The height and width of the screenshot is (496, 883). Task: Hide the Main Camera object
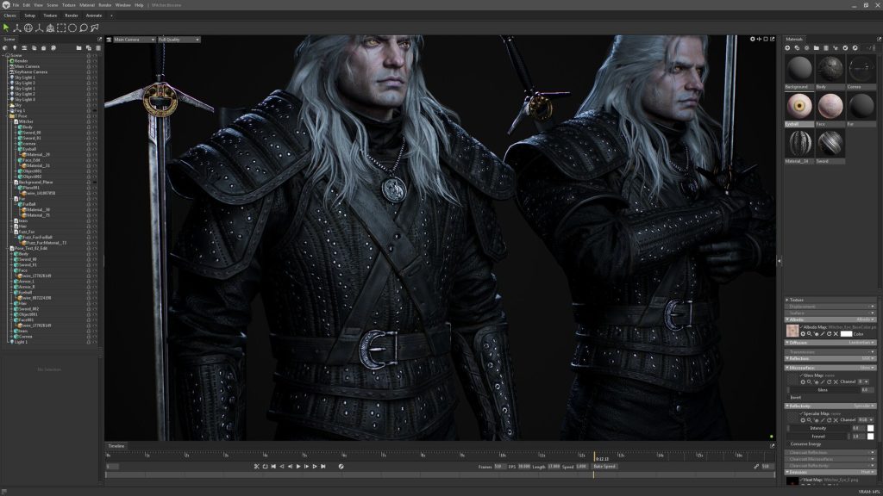pos(95,66)
